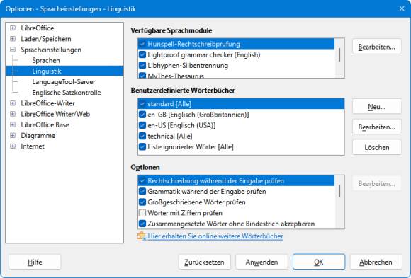Click the extension icon beside the dictionaries link
Image resolution: width=411 pixels, height=278 pixels.
tap(141, 236)
